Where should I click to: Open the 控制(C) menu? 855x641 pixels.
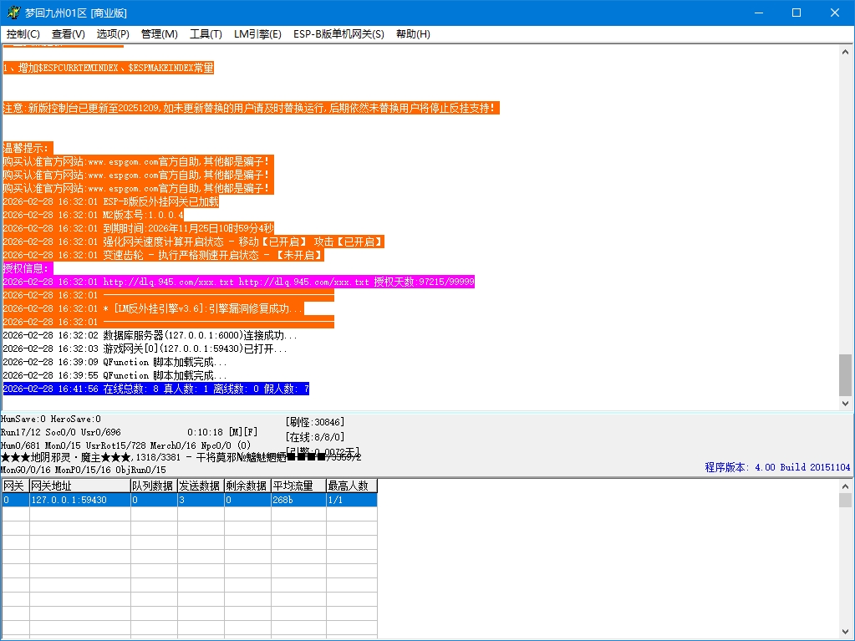click(x=23, y=34)
